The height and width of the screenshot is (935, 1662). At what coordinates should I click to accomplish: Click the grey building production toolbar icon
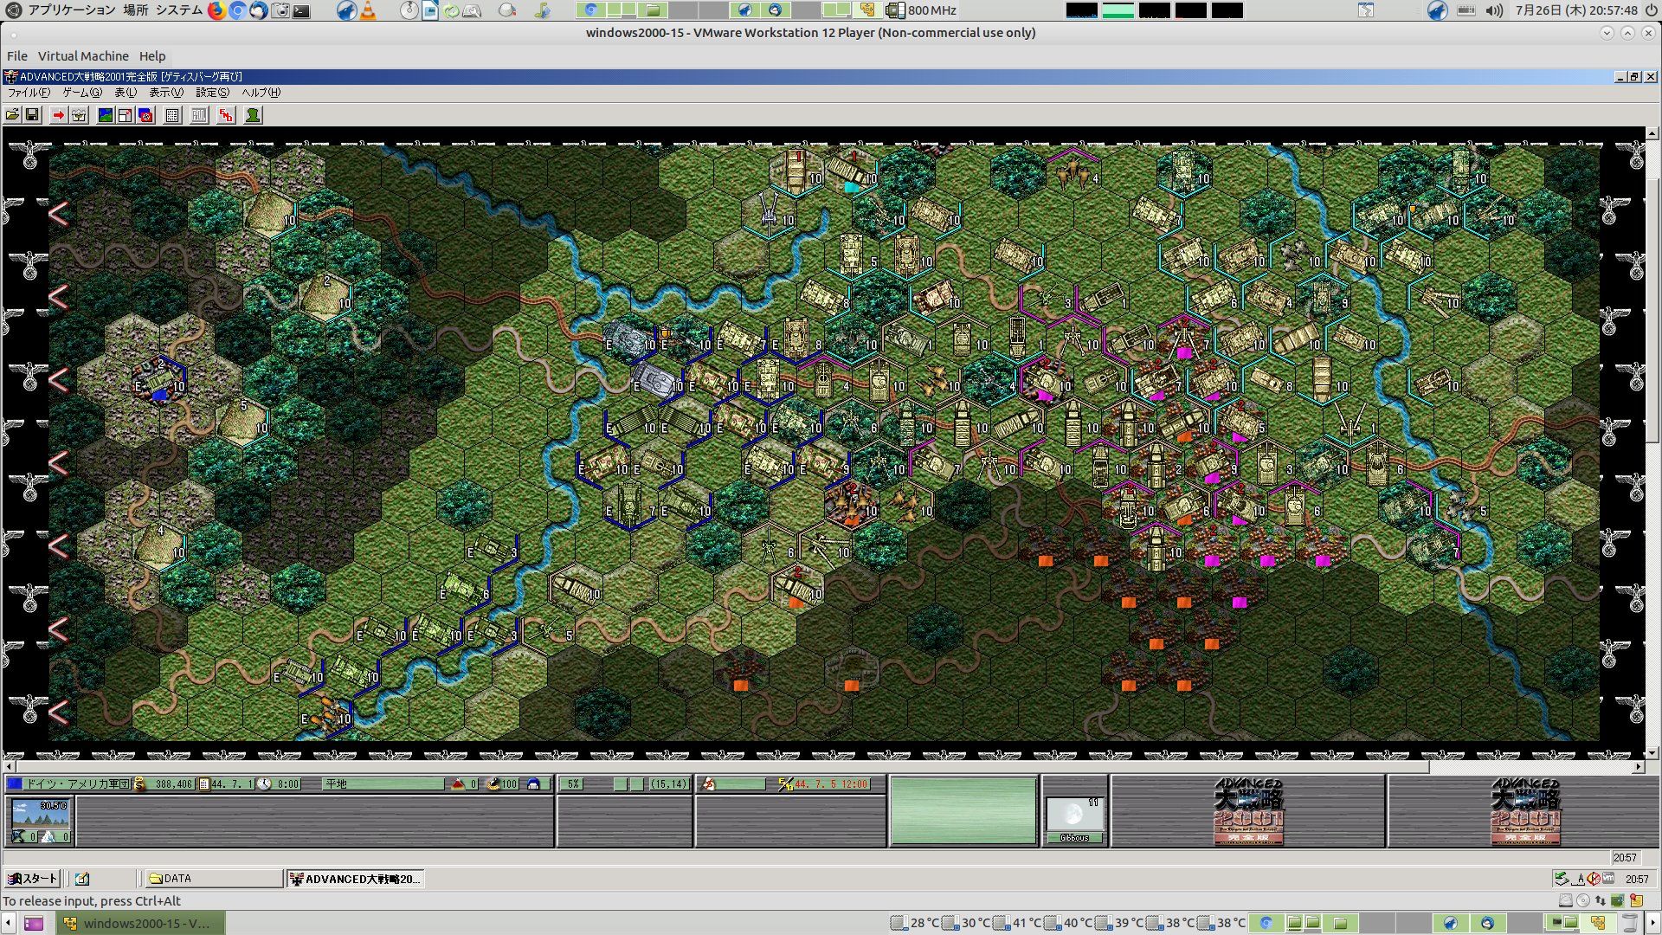79,115
